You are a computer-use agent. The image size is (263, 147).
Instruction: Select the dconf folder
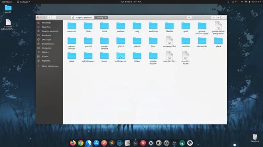[x=104, y=27]
